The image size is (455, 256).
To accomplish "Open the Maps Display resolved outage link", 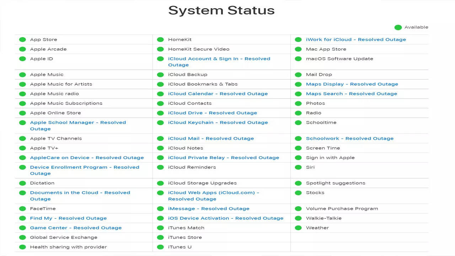I will [352, 84].
